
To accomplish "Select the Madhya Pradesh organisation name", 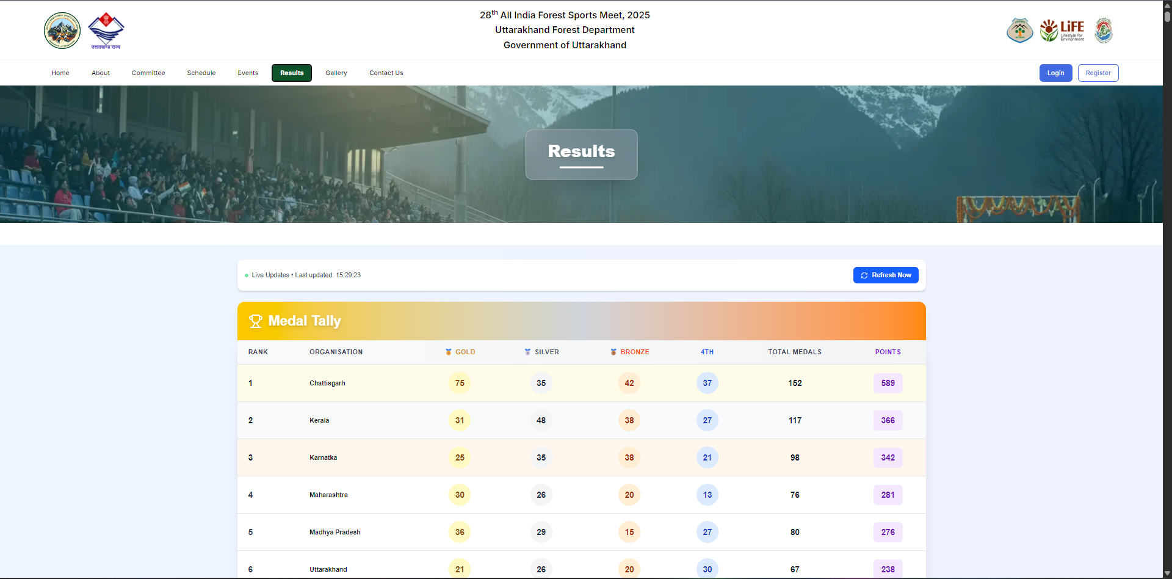I will coord(335,532).
